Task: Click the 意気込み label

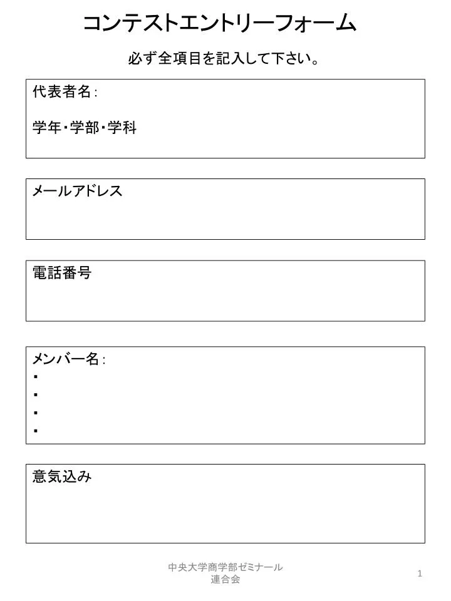Action: (62, 477)
